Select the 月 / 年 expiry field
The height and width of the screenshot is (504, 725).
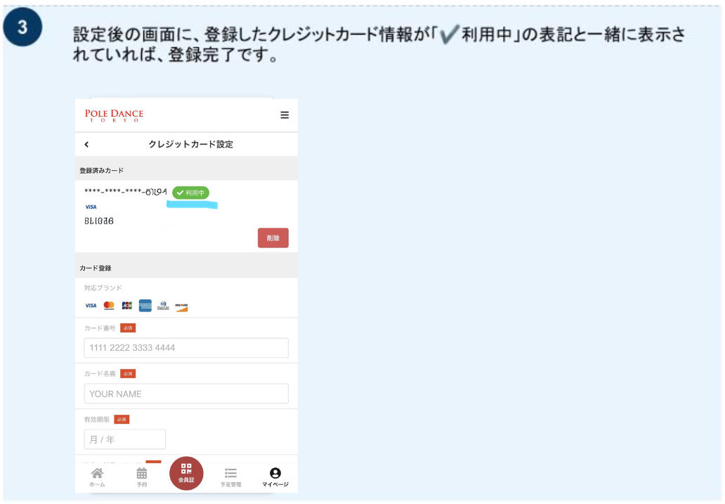pyautogui.click(x=125, y=439)
